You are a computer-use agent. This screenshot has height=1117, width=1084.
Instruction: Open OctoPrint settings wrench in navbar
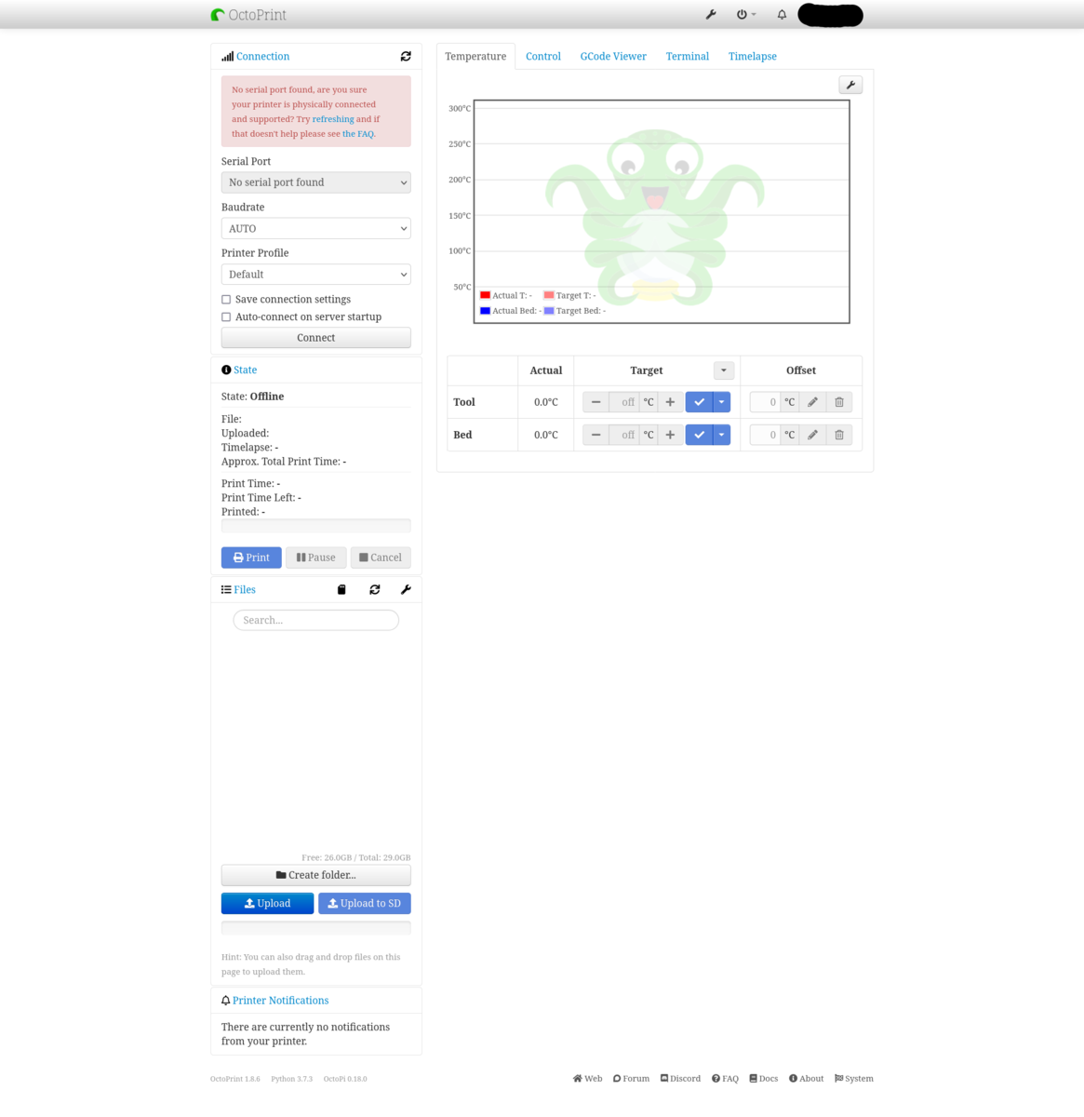click(x=711, y=15)
